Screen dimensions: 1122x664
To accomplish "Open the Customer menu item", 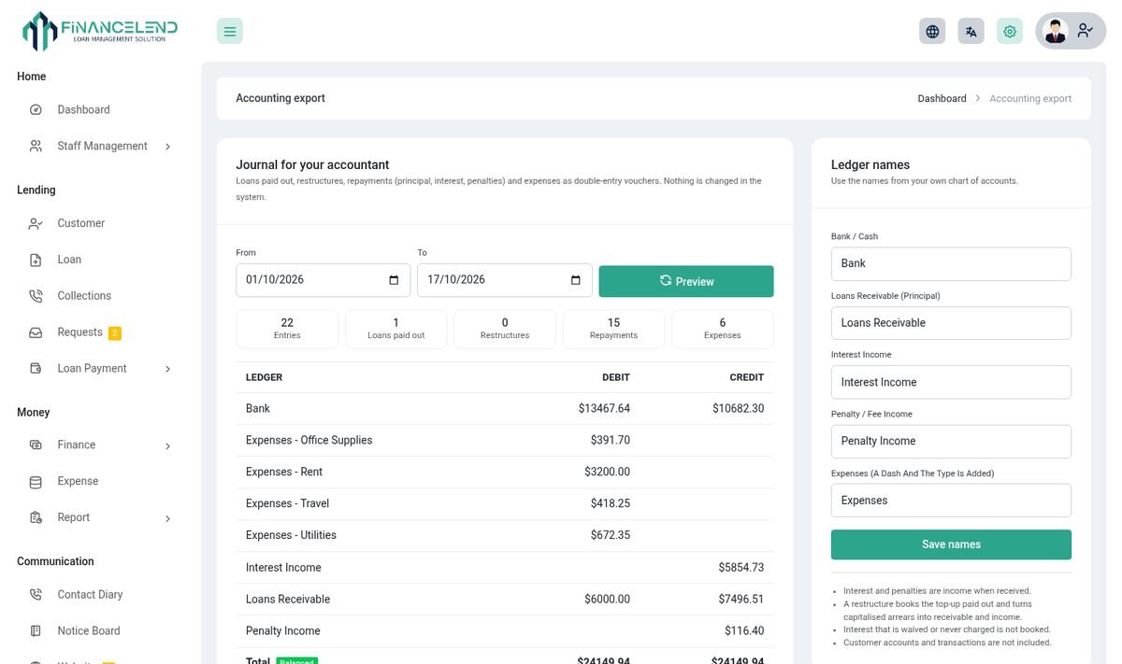I will [80, 223].
